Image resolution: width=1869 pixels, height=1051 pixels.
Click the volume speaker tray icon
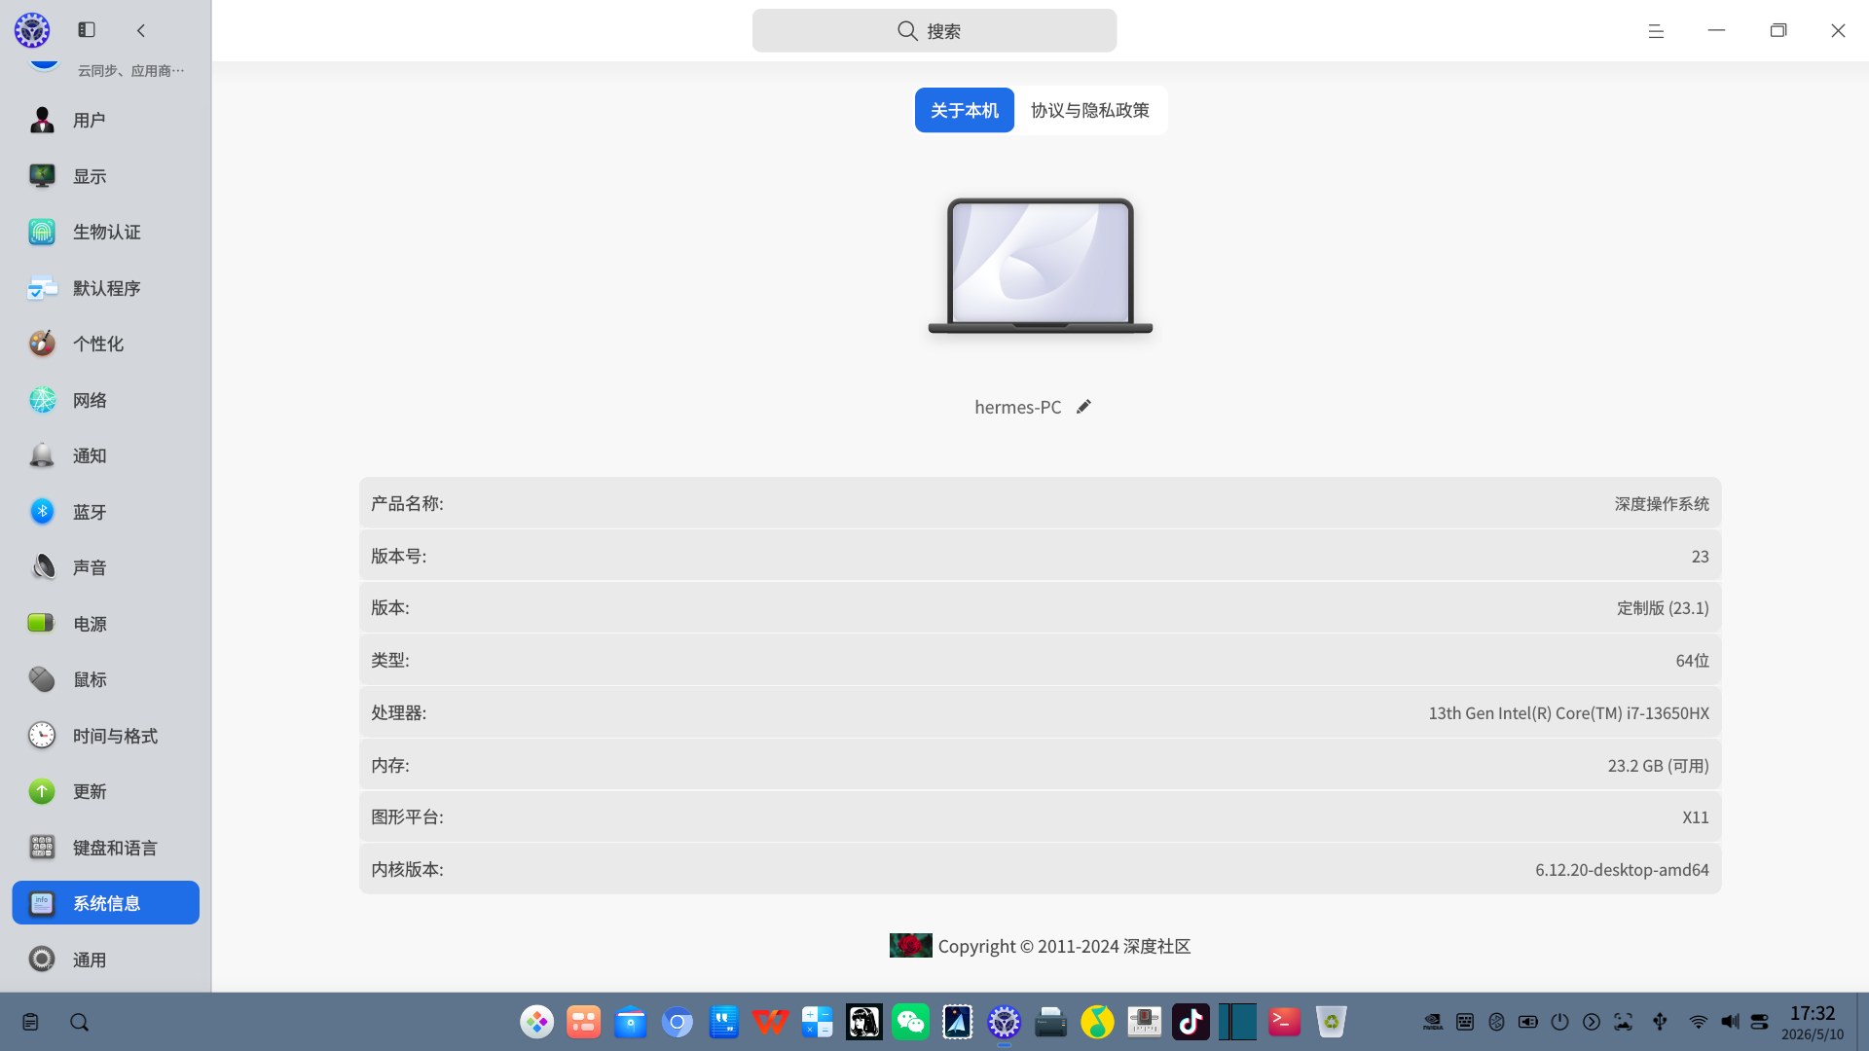click(x=1730, y=1022)
